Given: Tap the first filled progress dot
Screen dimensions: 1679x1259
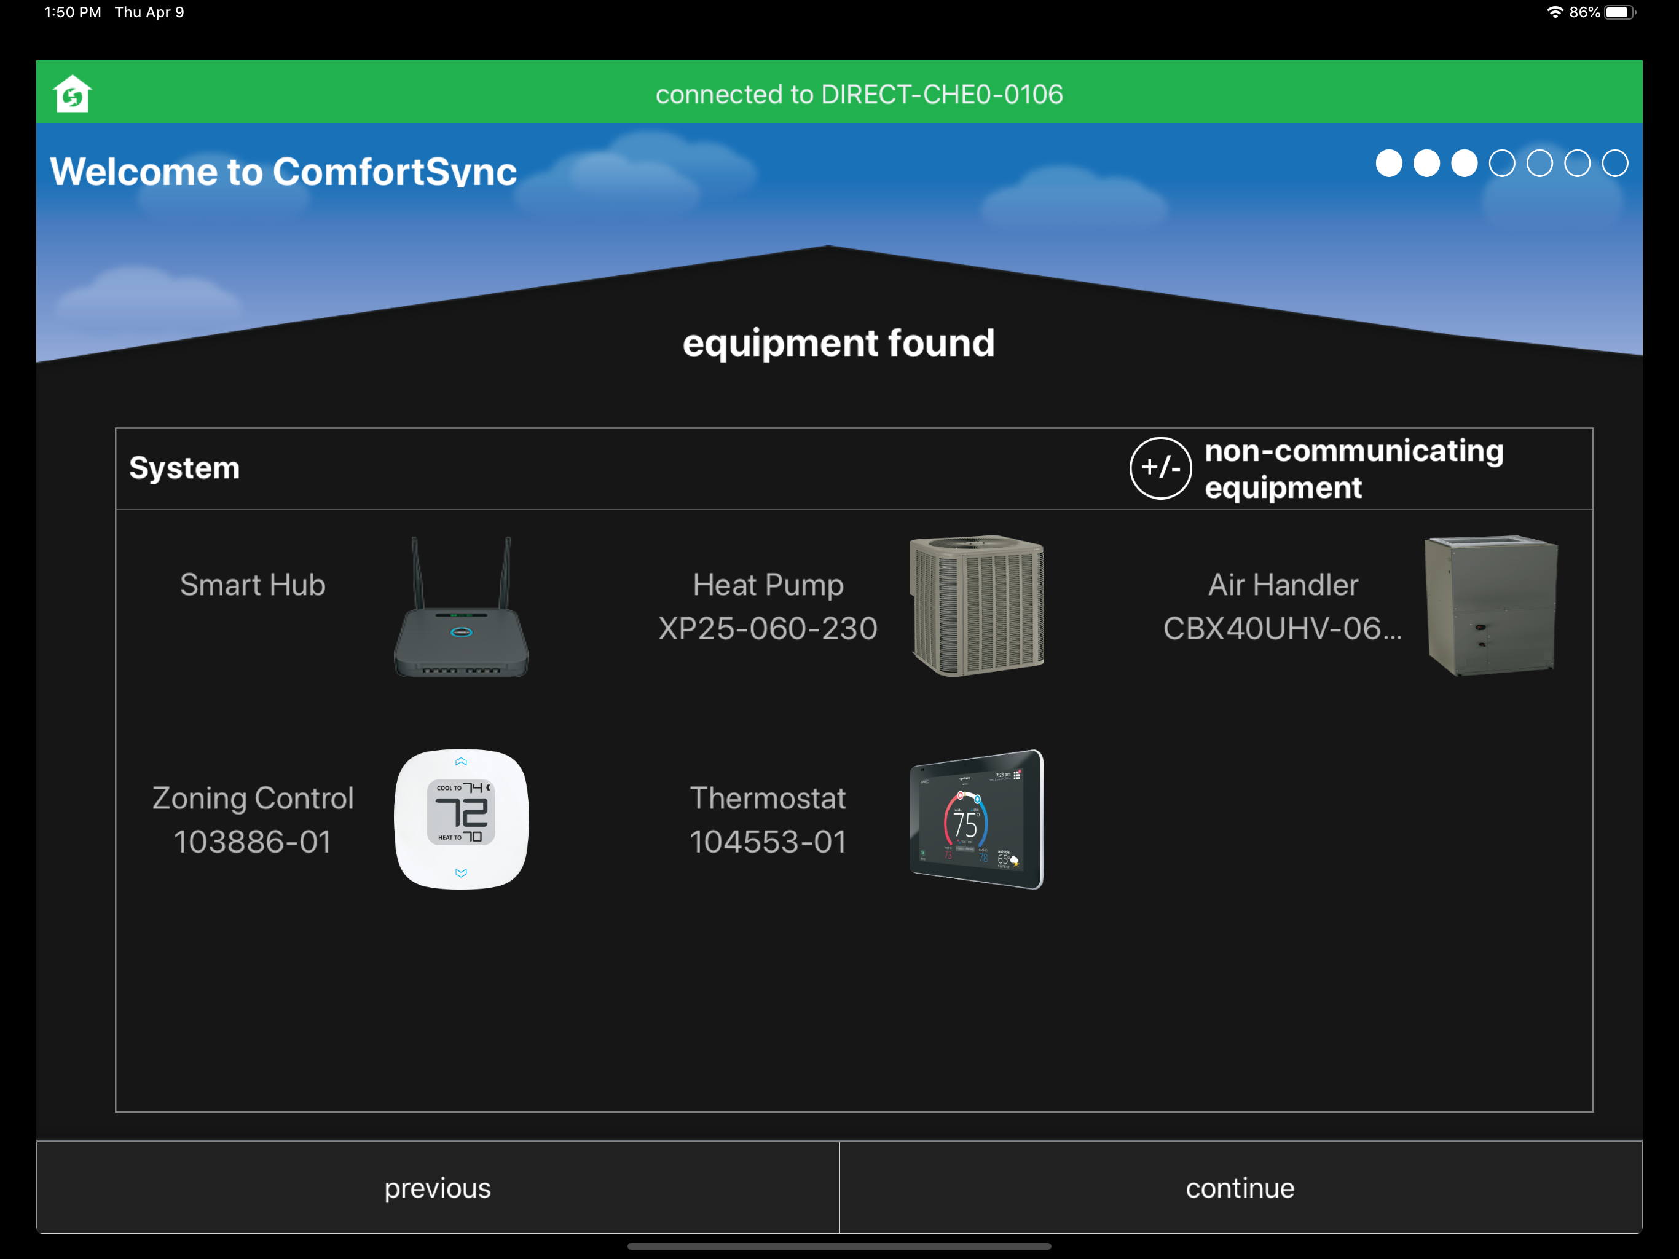Looking at the screenshot, I should tap(1389, 164).
